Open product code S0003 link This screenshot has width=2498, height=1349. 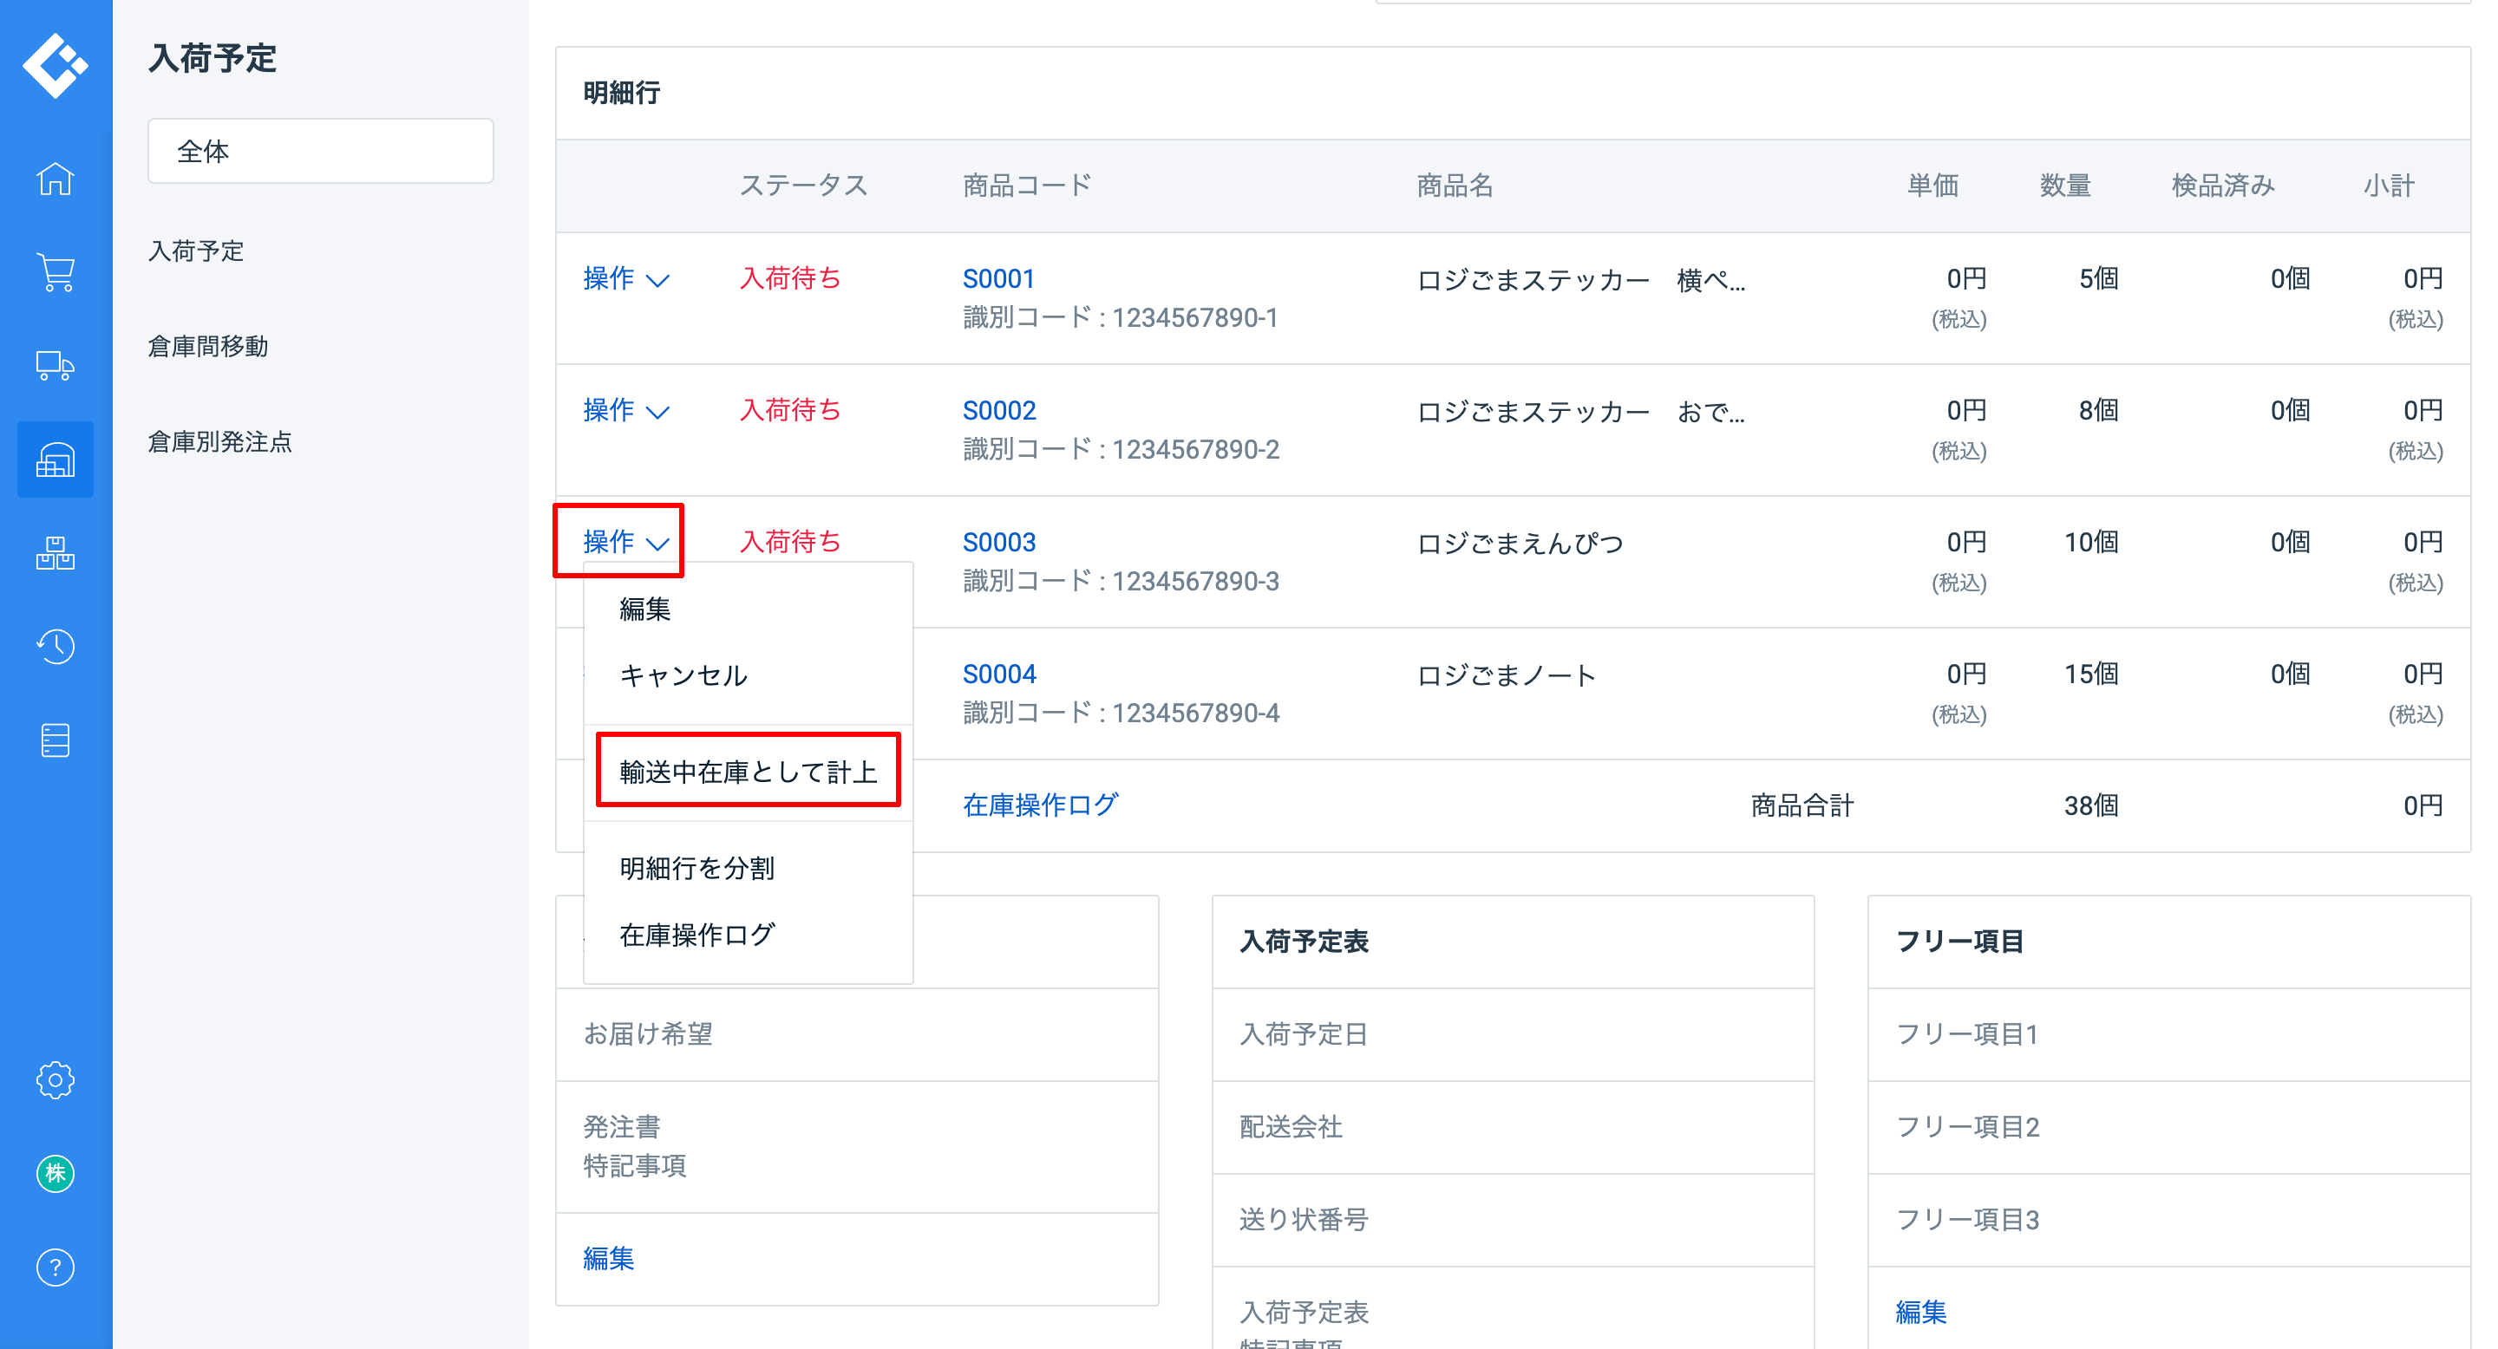pos(999,543)
